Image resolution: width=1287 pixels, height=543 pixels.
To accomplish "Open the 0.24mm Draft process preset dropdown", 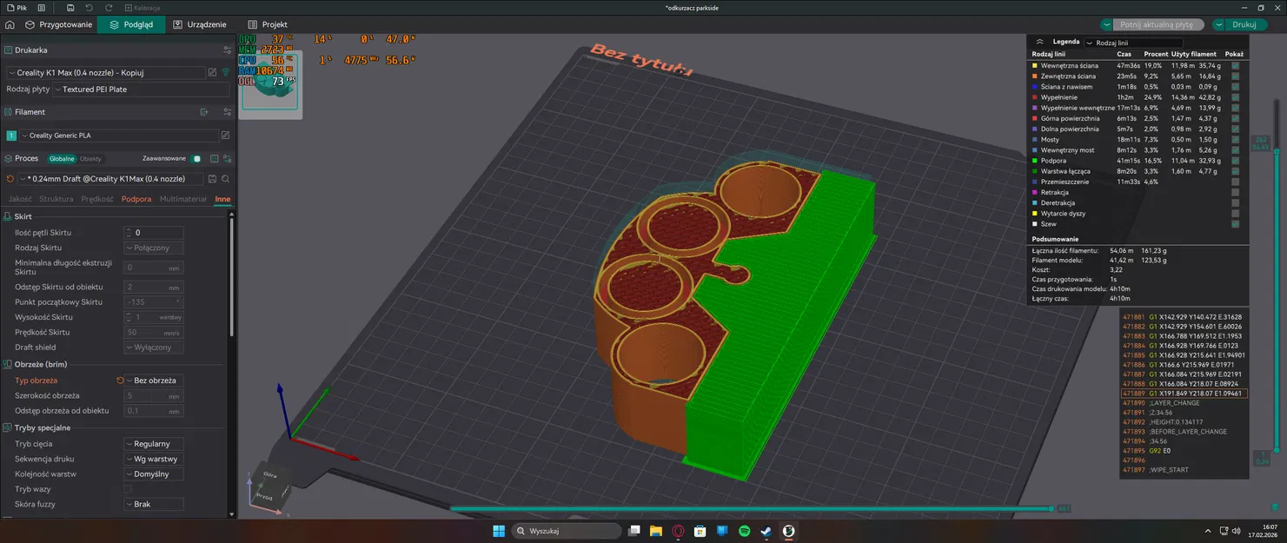I will (x=111, y=179).
